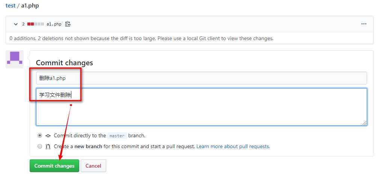384x174 pixels.
Task: Collapse the a1.php diff chevron
Action: 16,24
